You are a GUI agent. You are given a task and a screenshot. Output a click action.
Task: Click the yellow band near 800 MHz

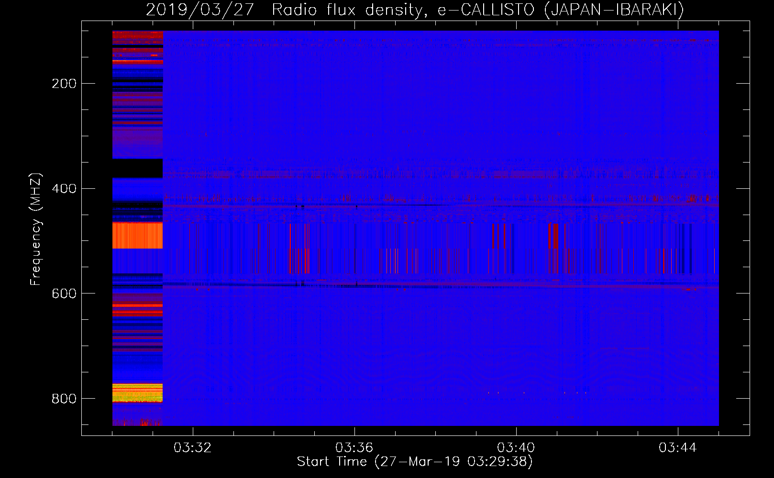[x=137, y=393]
